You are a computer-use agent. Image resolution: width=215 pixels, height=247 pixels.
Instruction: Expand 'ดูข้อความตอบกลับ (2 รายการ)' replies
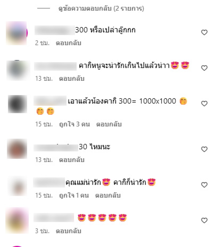point(101,8)
